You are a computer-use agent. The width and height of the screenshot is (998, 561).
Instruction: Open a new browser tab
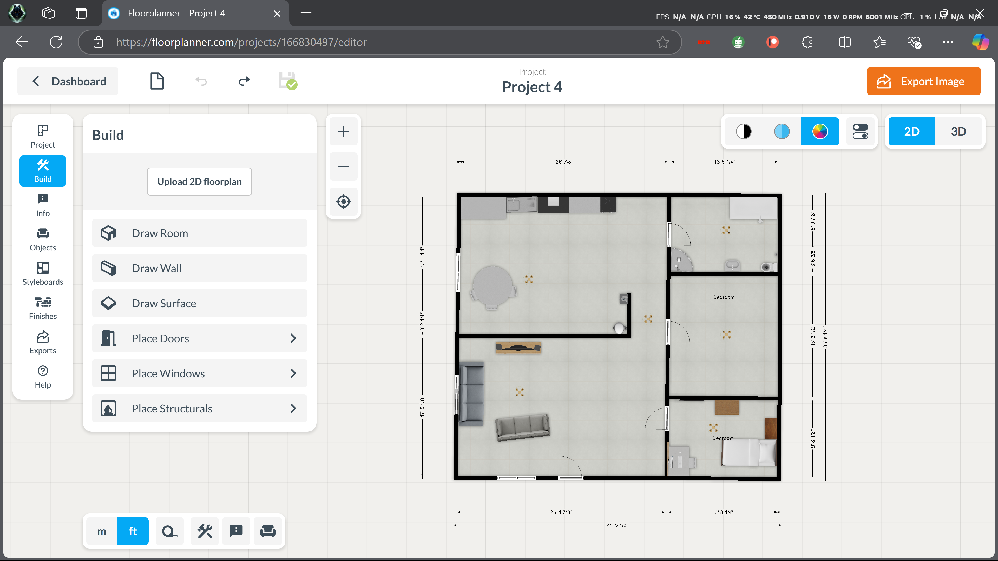(306, 13)
